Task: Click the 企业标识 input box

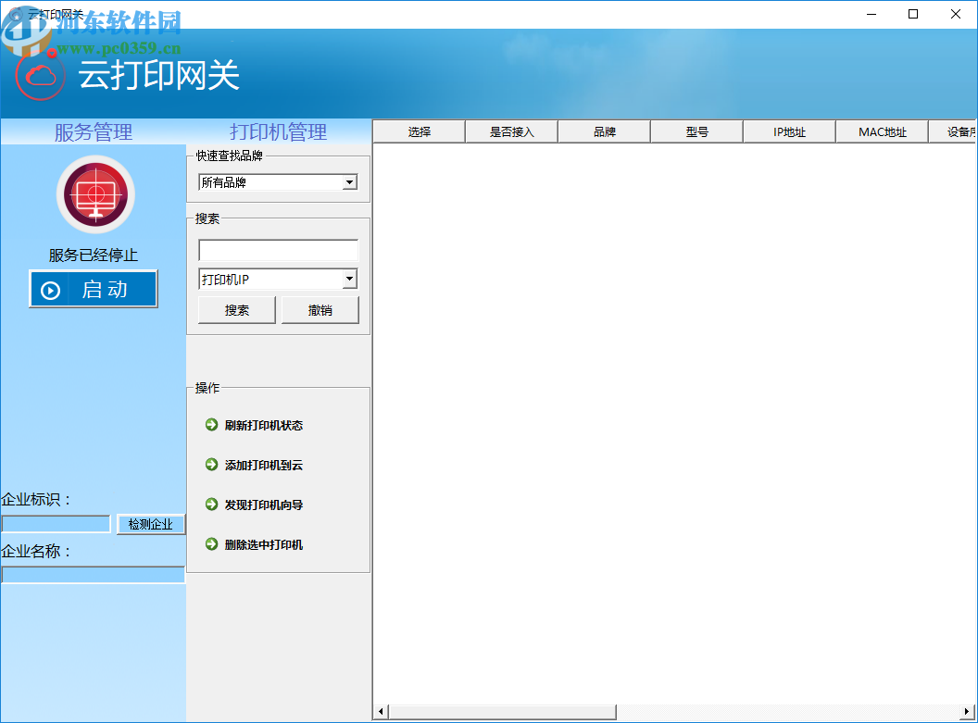Action: (x=55, y=523)
